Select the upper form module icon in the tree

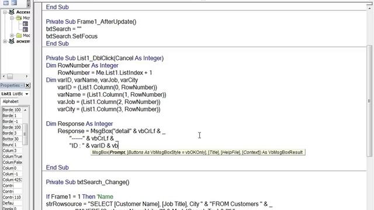(25, 24)
